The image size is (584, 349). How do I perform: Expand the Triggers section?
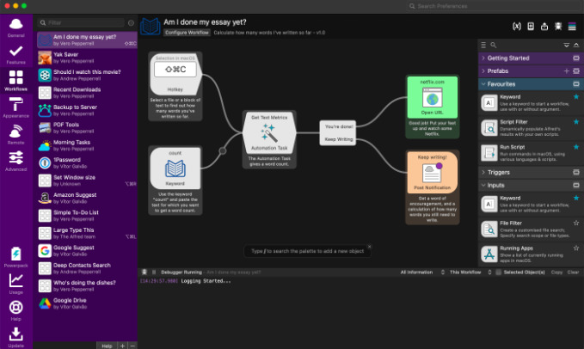pyautogui.click(x=483, y=172)
